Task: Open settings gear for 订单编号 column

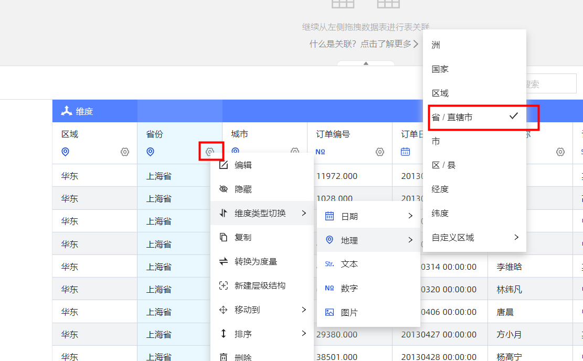Action: pos(380,152)
